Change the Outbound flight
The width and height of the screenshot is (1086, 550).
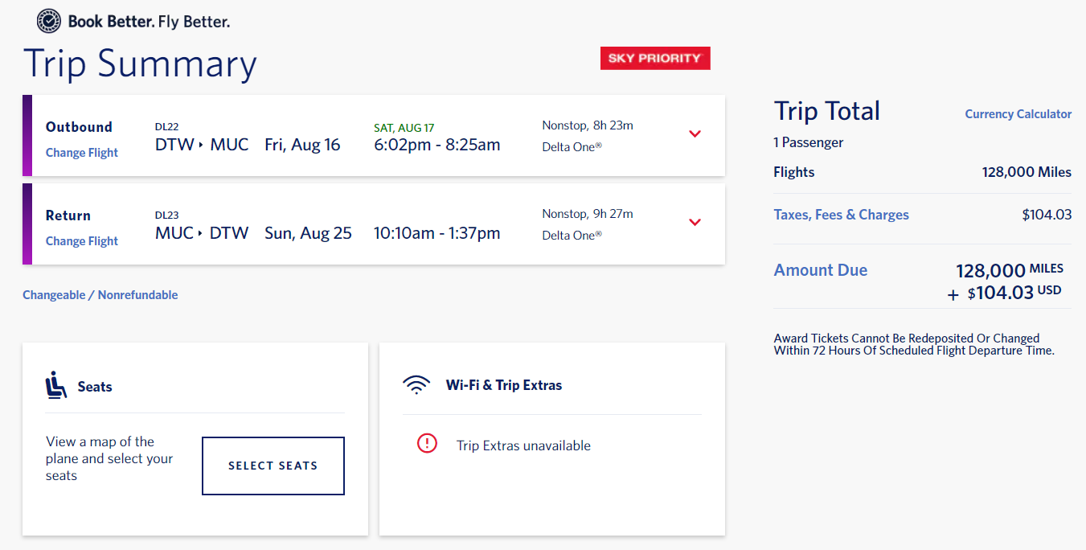[81, 153]
